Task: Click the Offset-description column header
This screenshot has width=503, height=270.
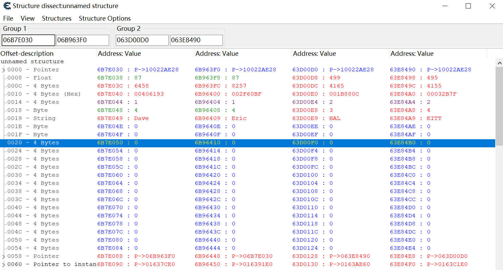Action: pyautogui.click(x=48, y=53)
